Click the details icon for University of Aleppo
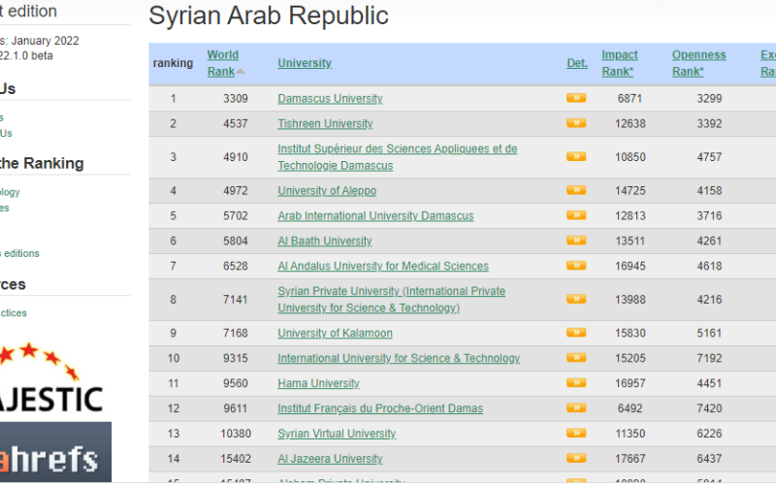Image resolution: width=776 pixels, height=485 pixels. [576, 190]
